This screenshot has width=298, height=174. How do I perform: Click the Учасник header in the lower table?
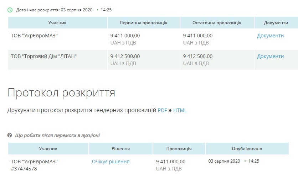pos(48,149)
